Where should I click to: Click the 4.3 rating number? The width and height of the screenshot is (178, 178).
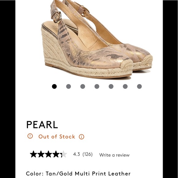76,154
